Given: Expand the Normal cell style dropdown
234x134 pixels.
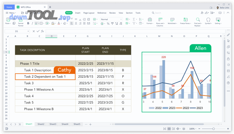Looking at the screenshot, I should 121,20.
